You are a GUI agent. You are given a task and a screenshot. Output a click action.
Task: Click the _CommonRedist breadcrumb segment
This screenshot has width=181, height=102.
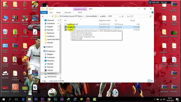tap(91, 16)
